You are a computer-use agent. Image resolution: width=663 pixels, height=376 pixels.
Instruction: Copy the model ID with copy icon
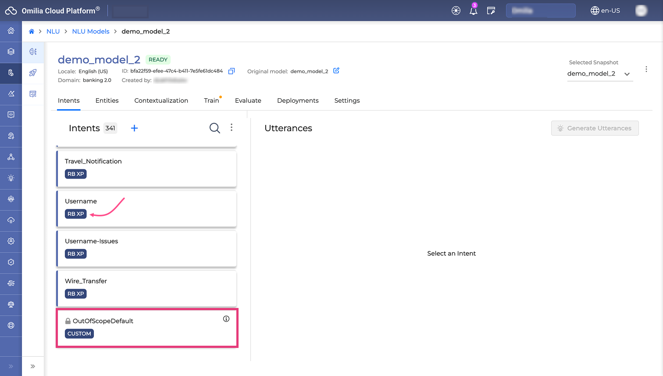pyautogui.click(x=232, y=71)
